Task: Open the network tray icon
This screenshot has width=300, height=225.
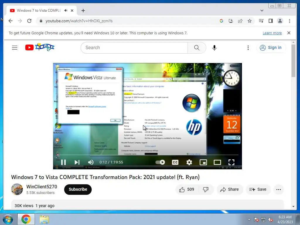Action: tap(263, 219)
